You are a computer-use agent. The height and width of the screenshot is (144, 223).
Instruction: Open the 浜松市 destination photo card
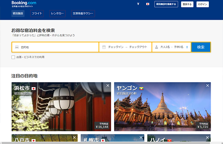pyautogui.click(x=61, y=107)
